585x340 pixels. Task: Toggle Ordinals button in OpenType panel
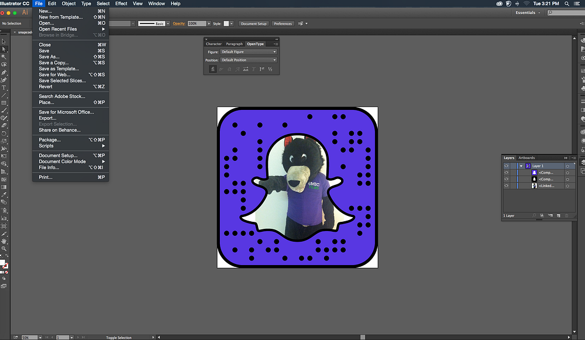pyautogui.click(x=262, y=69)
